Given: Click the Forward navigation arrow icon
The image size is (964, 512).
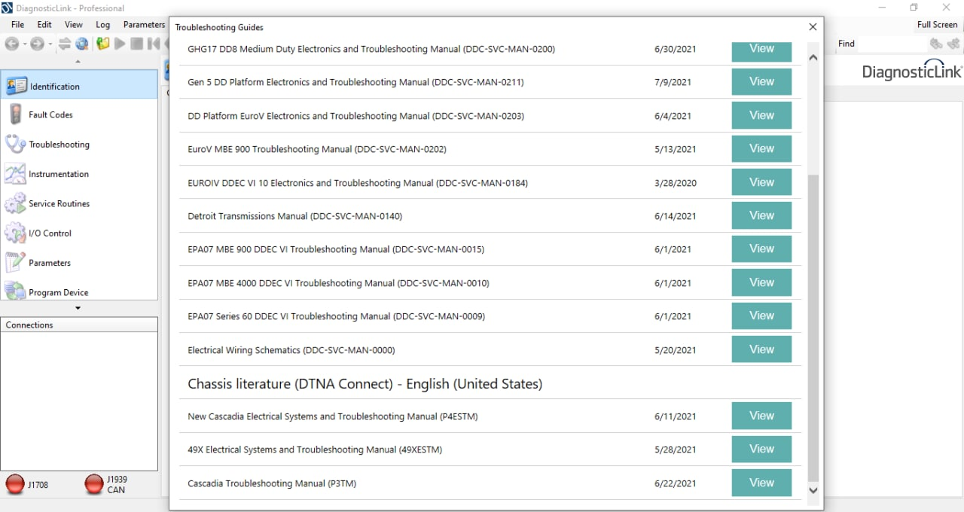Looking at the screenshot, I should 37,44.
